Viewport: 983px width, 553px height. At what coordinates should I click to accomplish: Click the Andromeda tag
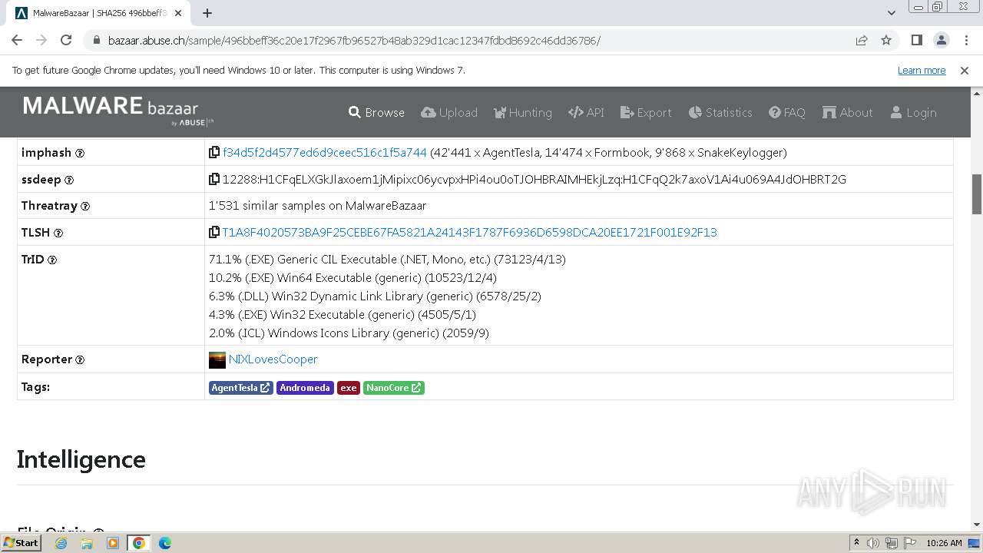coord(305,388)
